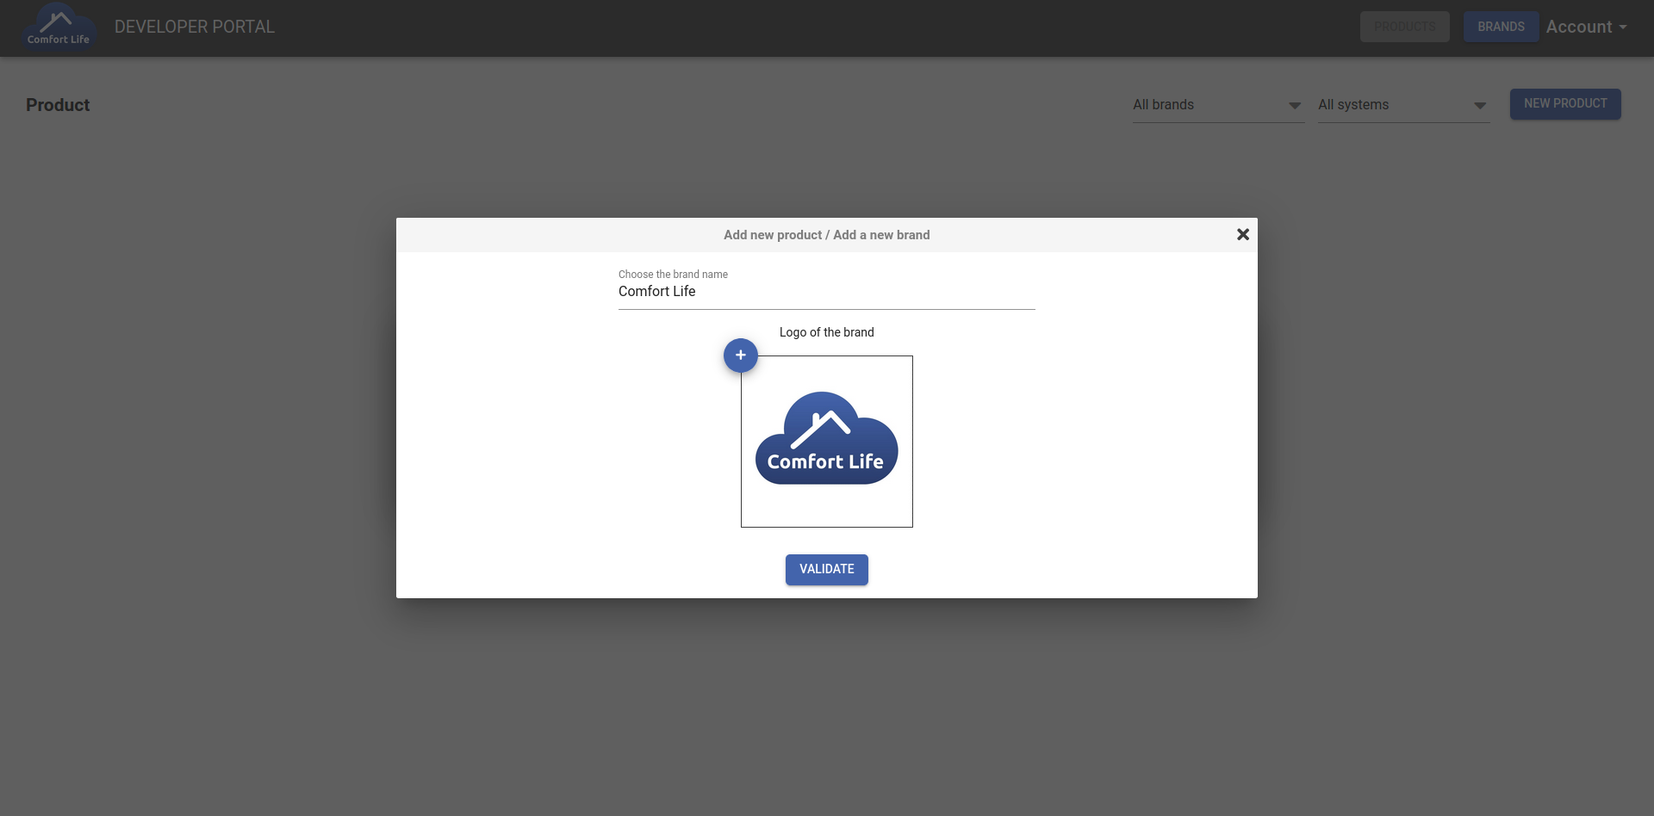Image resolution: width=1654 pixels, height=816 pixels.
Task: Close the Add new brand dialog
Action: click(1242, 234)
